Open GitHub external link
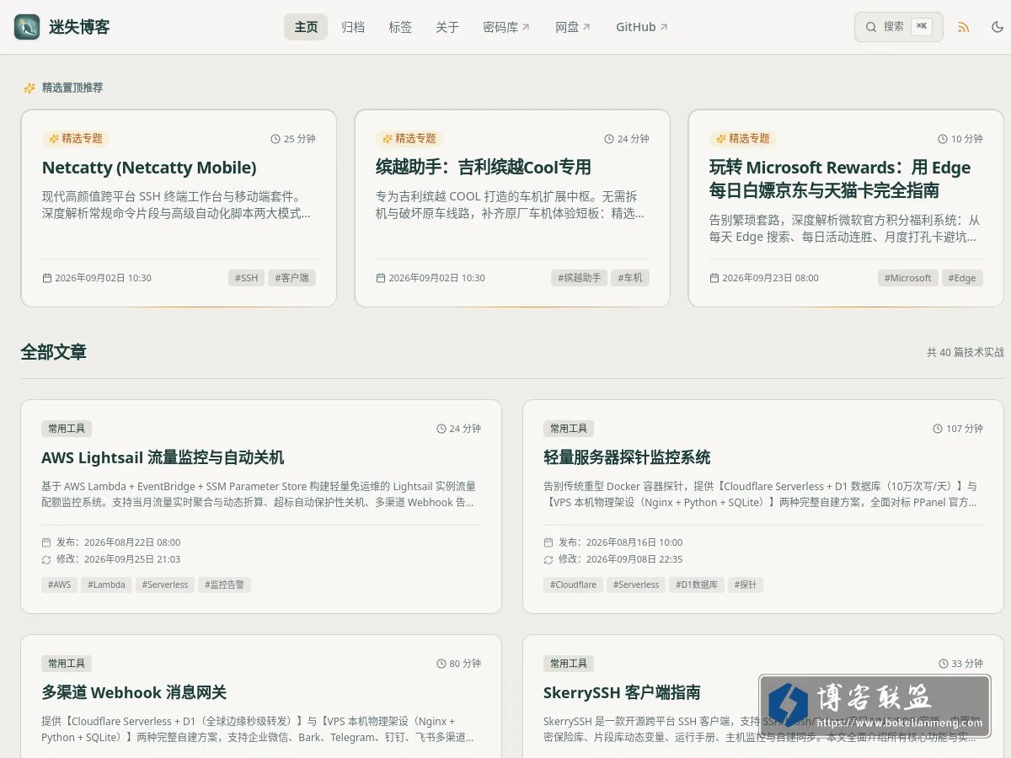 (x=642, y=27)
